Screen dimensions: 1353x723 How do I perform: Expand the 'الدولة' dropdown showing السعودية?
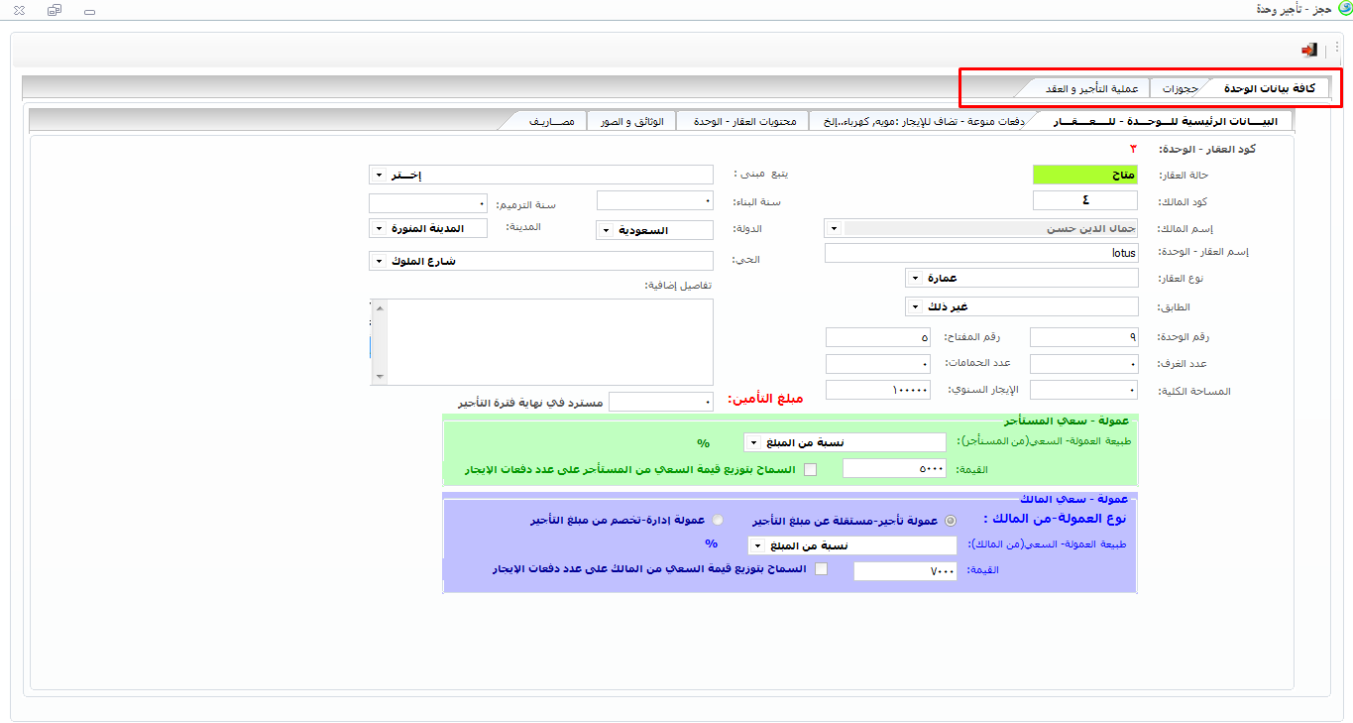[606, 230]
